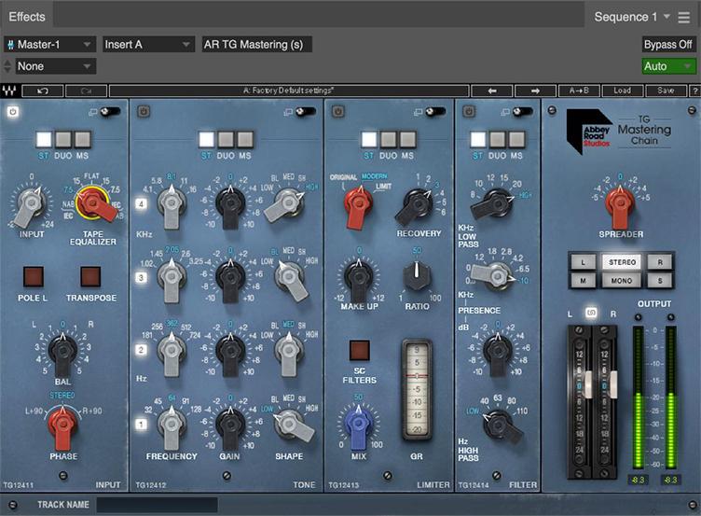Click the BAL balance knob

(x=62, y=352)
